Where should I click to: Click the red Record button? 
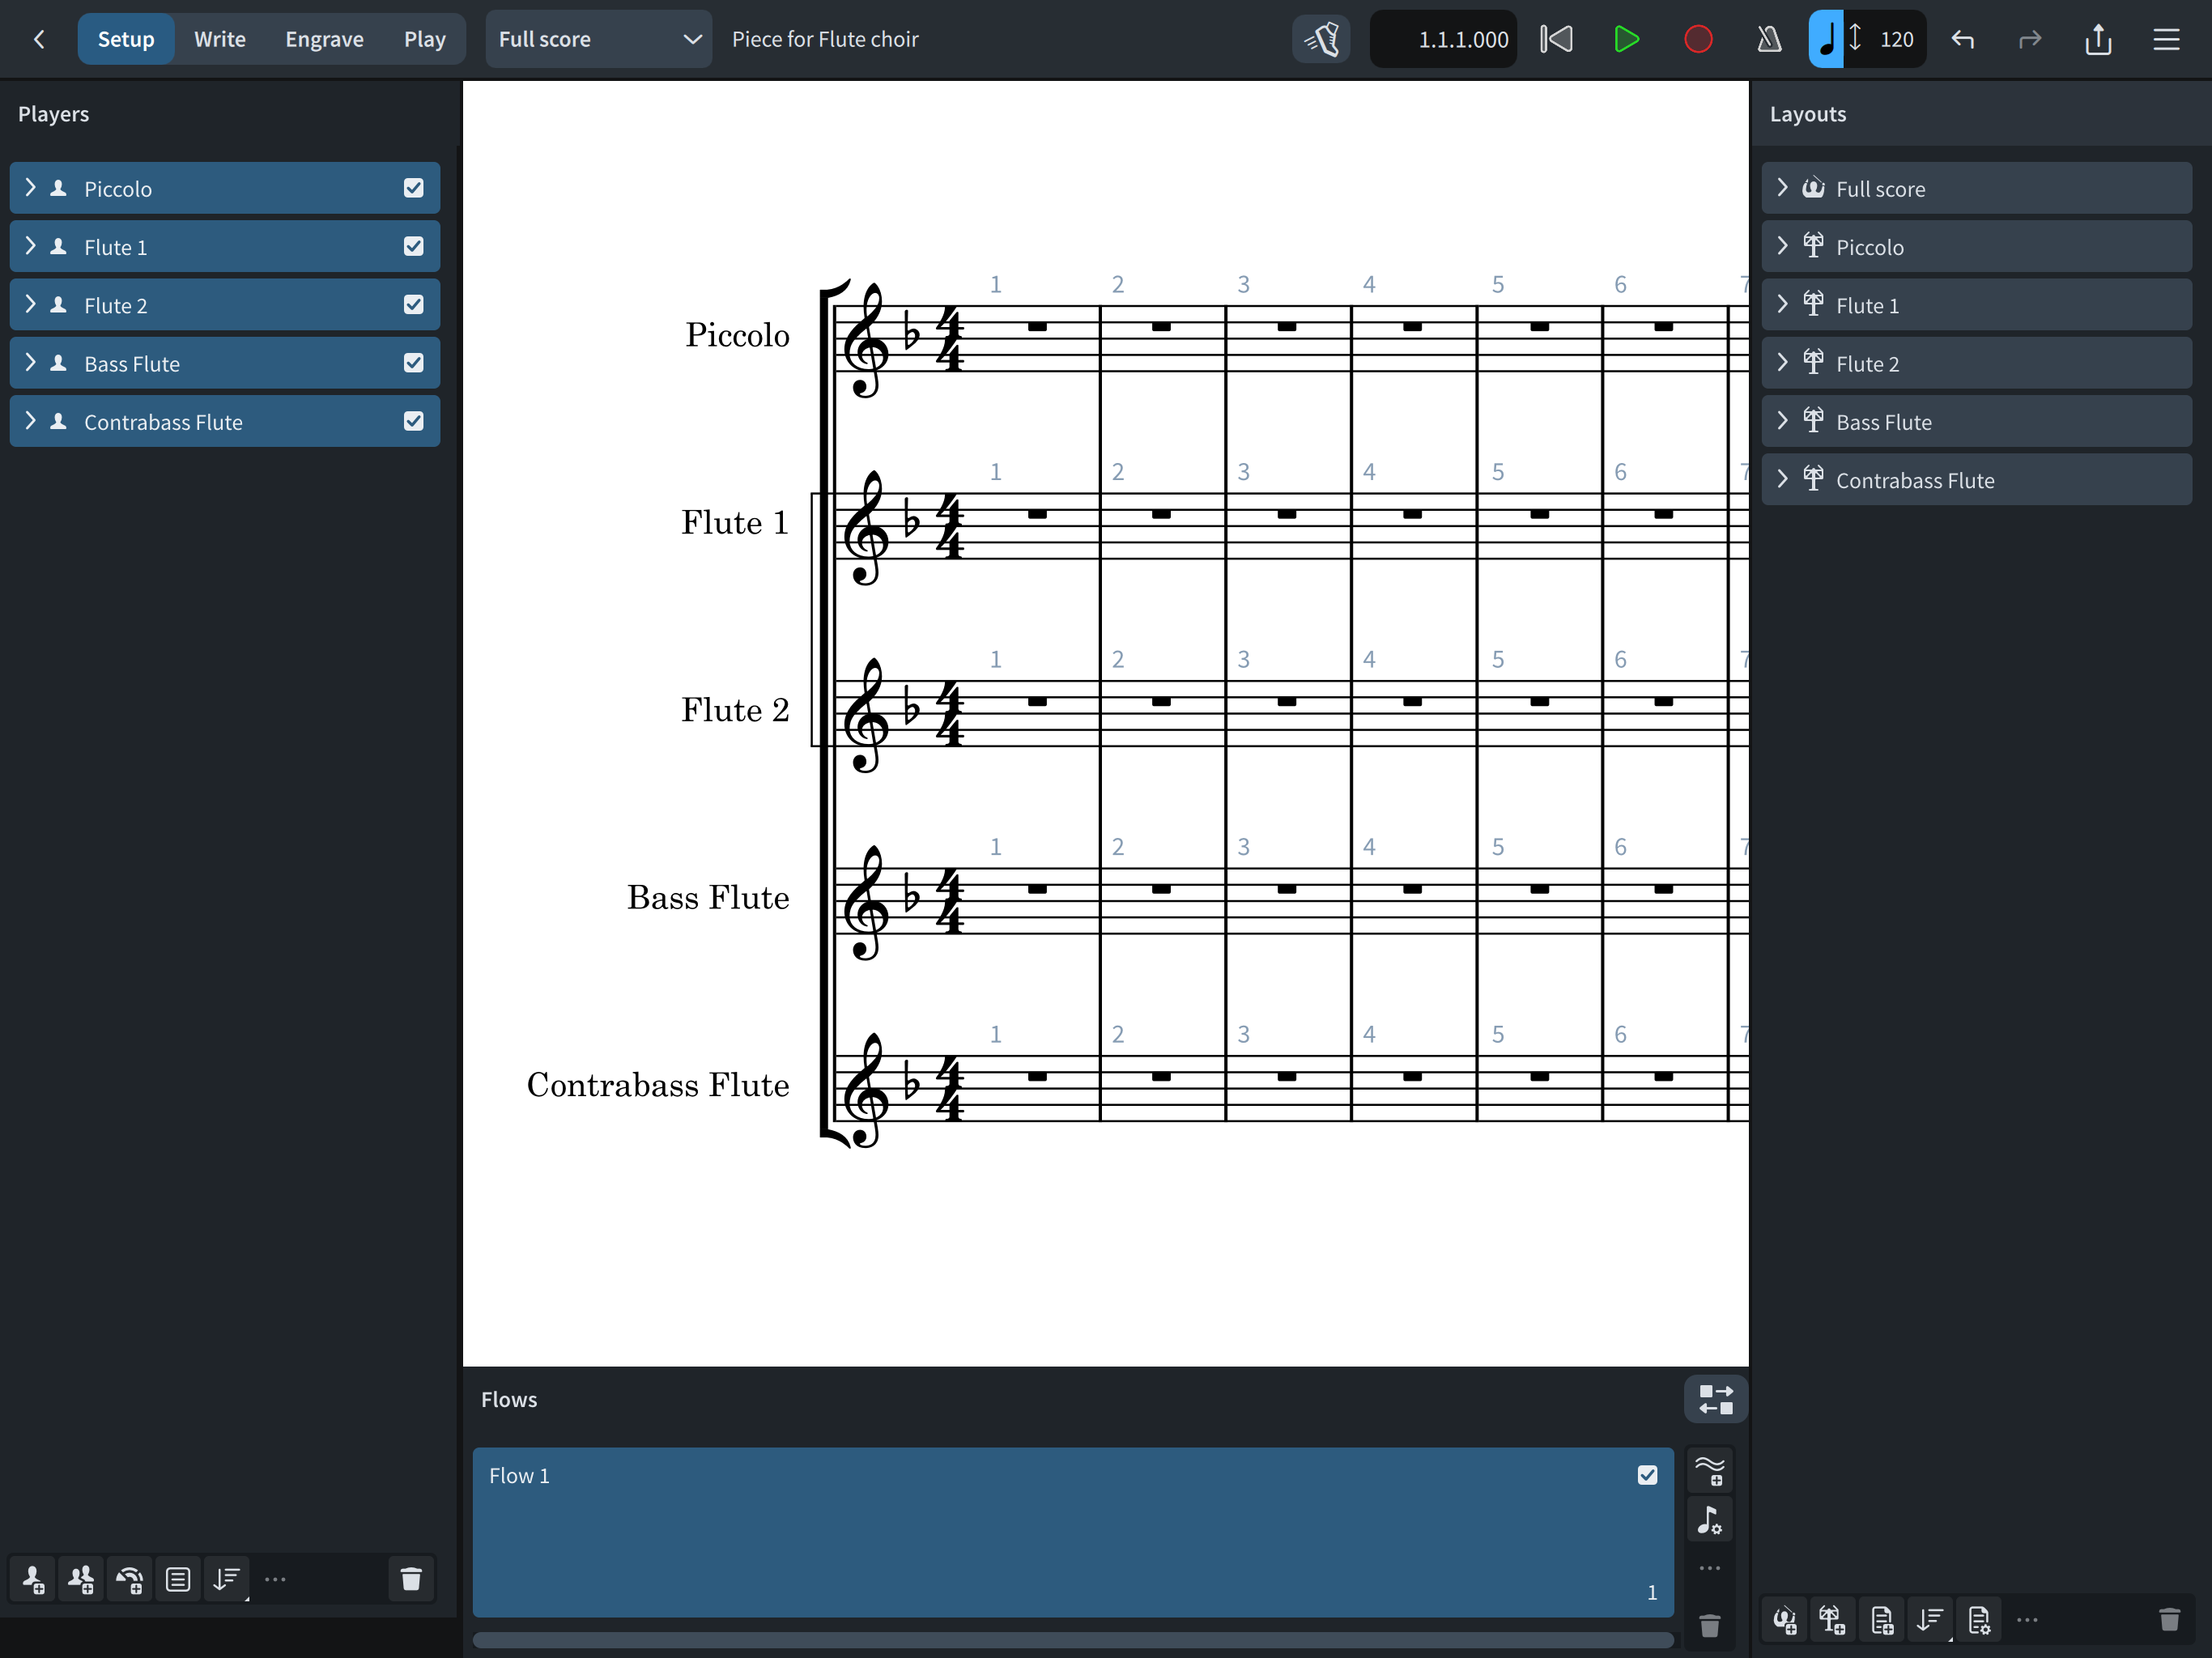coord(1698,39)
